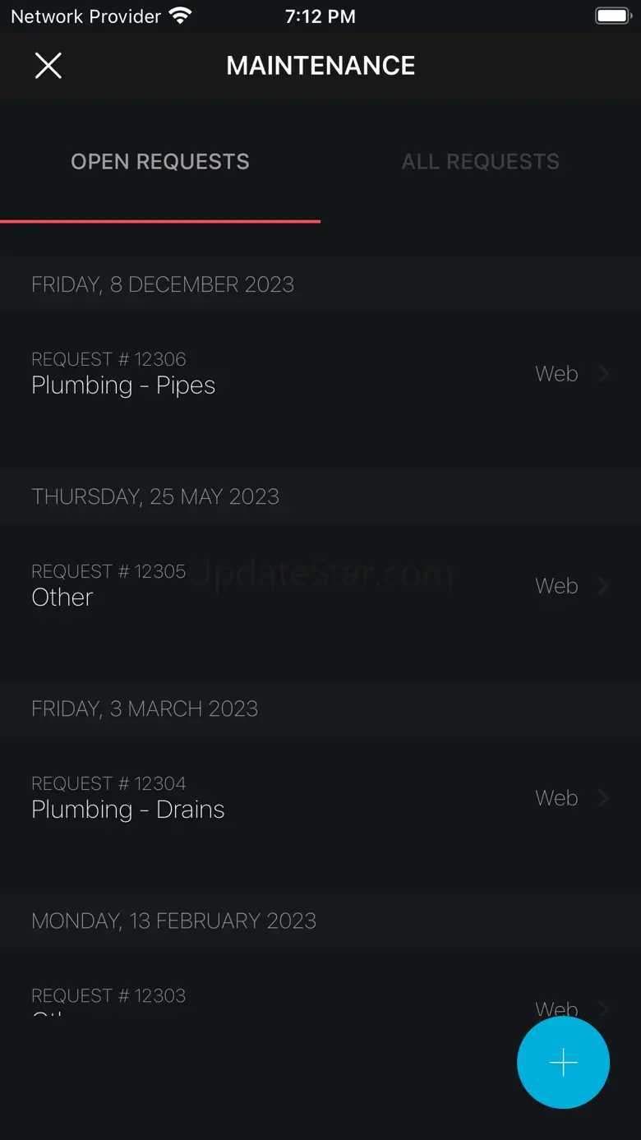Click the Web label on request 12306
641x1140 pixels.
[556, 374]
